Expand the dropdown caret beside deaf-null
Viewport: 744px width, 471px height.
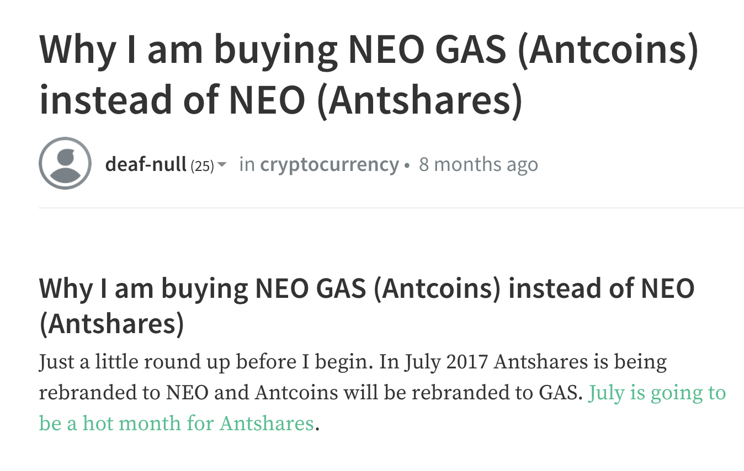tap(222, 165)
